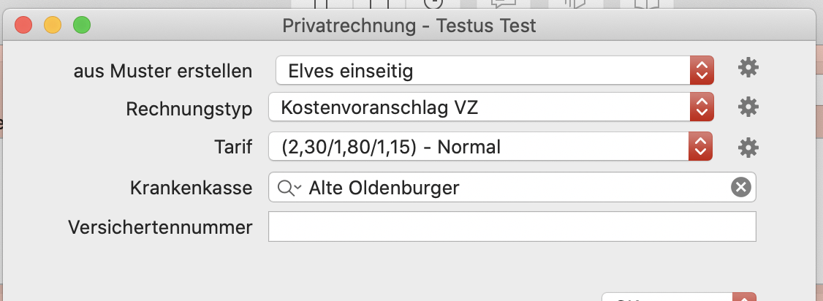Expand the Kostenvoranschlag VZ Rechnungstyp dropdown
Viewport: 823px width, 301px height.
pos(490,107)
